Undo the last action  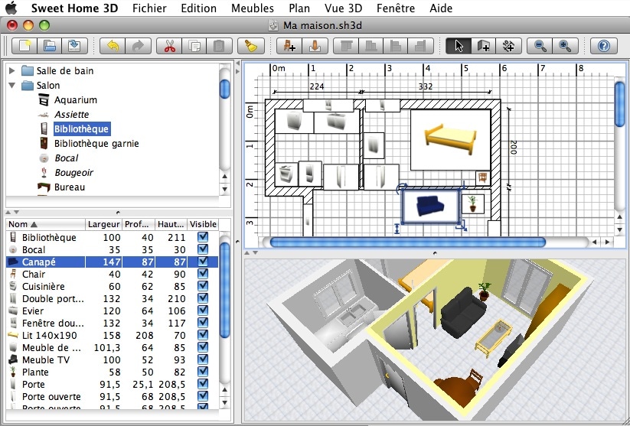click(113, 46)
